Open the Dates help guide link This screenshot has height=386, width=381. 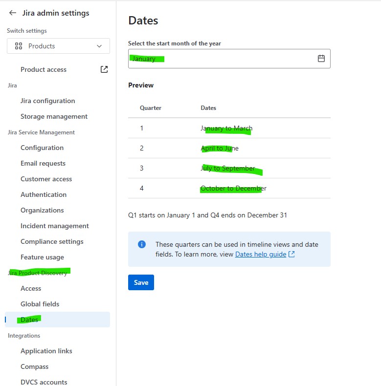coord(261,254)
